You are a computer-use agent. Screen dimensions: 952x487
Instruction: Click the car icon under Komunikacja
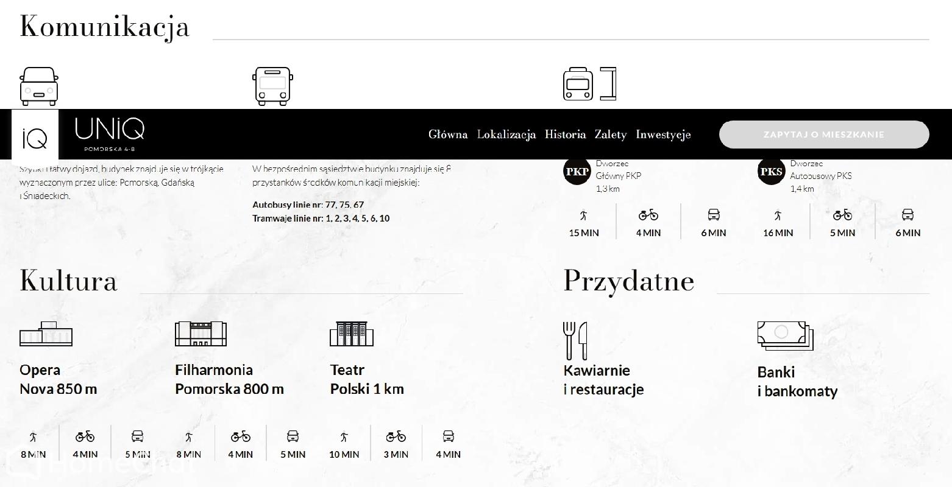coord(39,86)
